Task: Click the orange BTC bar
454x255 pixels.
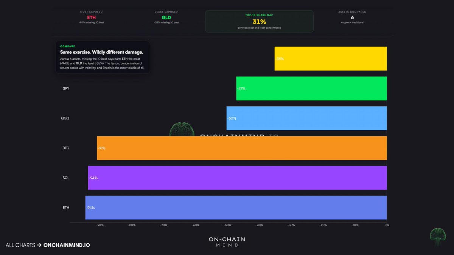Action: pos(242,148)
